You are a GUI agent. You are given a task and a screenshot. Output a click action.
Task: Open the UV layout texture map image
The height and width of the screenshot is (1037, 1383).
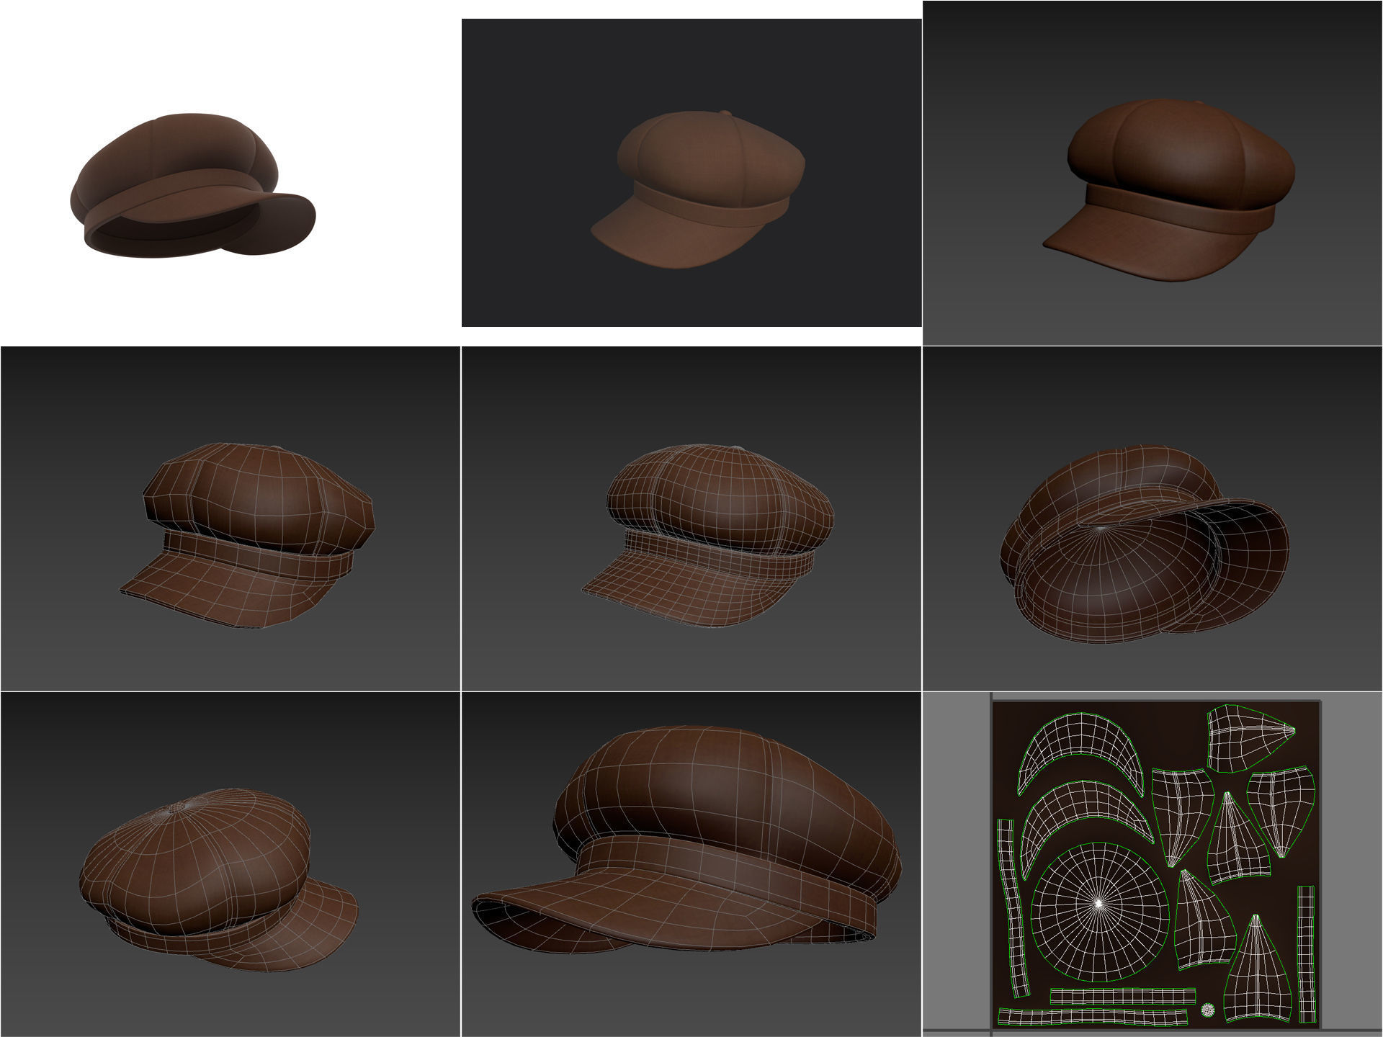(x=1152, y=864)
